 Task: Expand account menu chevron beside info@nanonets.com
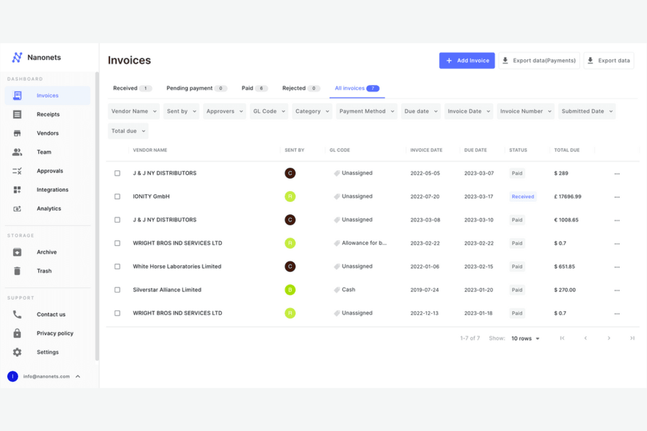click(78, 376)
